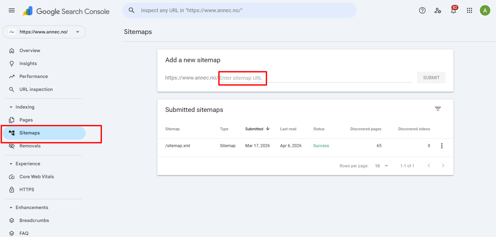Click the Removals crossed-eye icon
The image size is (496, 237).
click(12, 146)
